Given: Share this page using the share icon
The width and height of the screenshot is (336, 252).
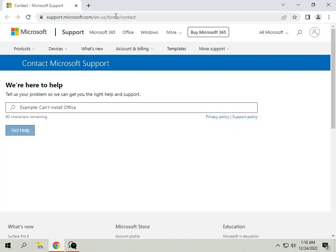Looking at the screenshot, I should point(284,17).
